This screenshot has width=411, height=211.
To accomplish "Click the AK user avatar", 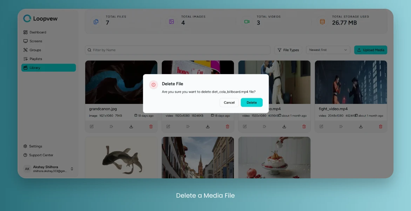I will [x=27, y=169].
